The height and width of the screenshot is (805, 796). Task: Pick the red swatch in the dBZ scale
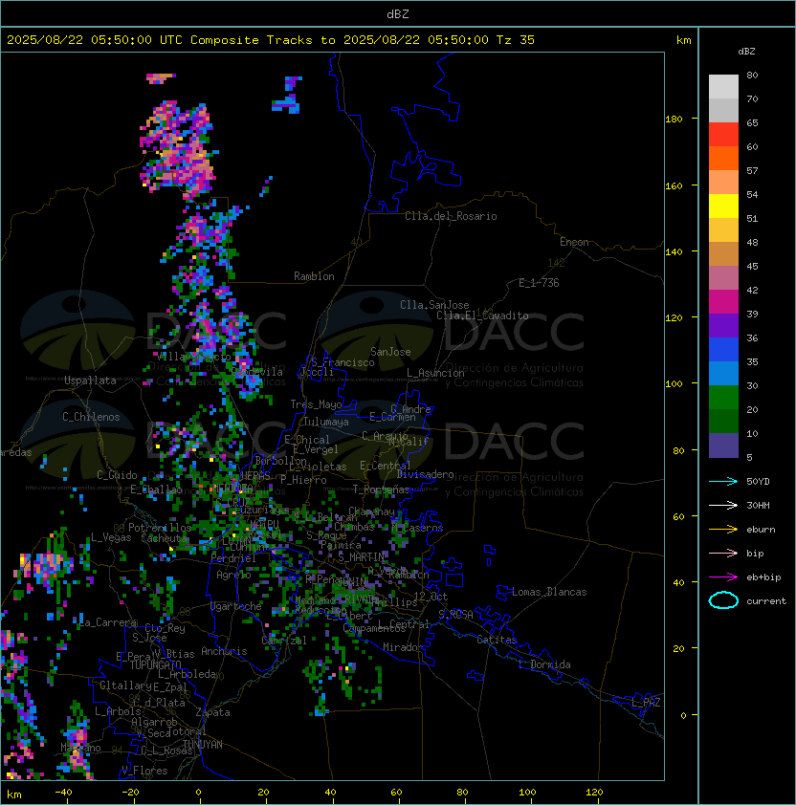point(723,135)
